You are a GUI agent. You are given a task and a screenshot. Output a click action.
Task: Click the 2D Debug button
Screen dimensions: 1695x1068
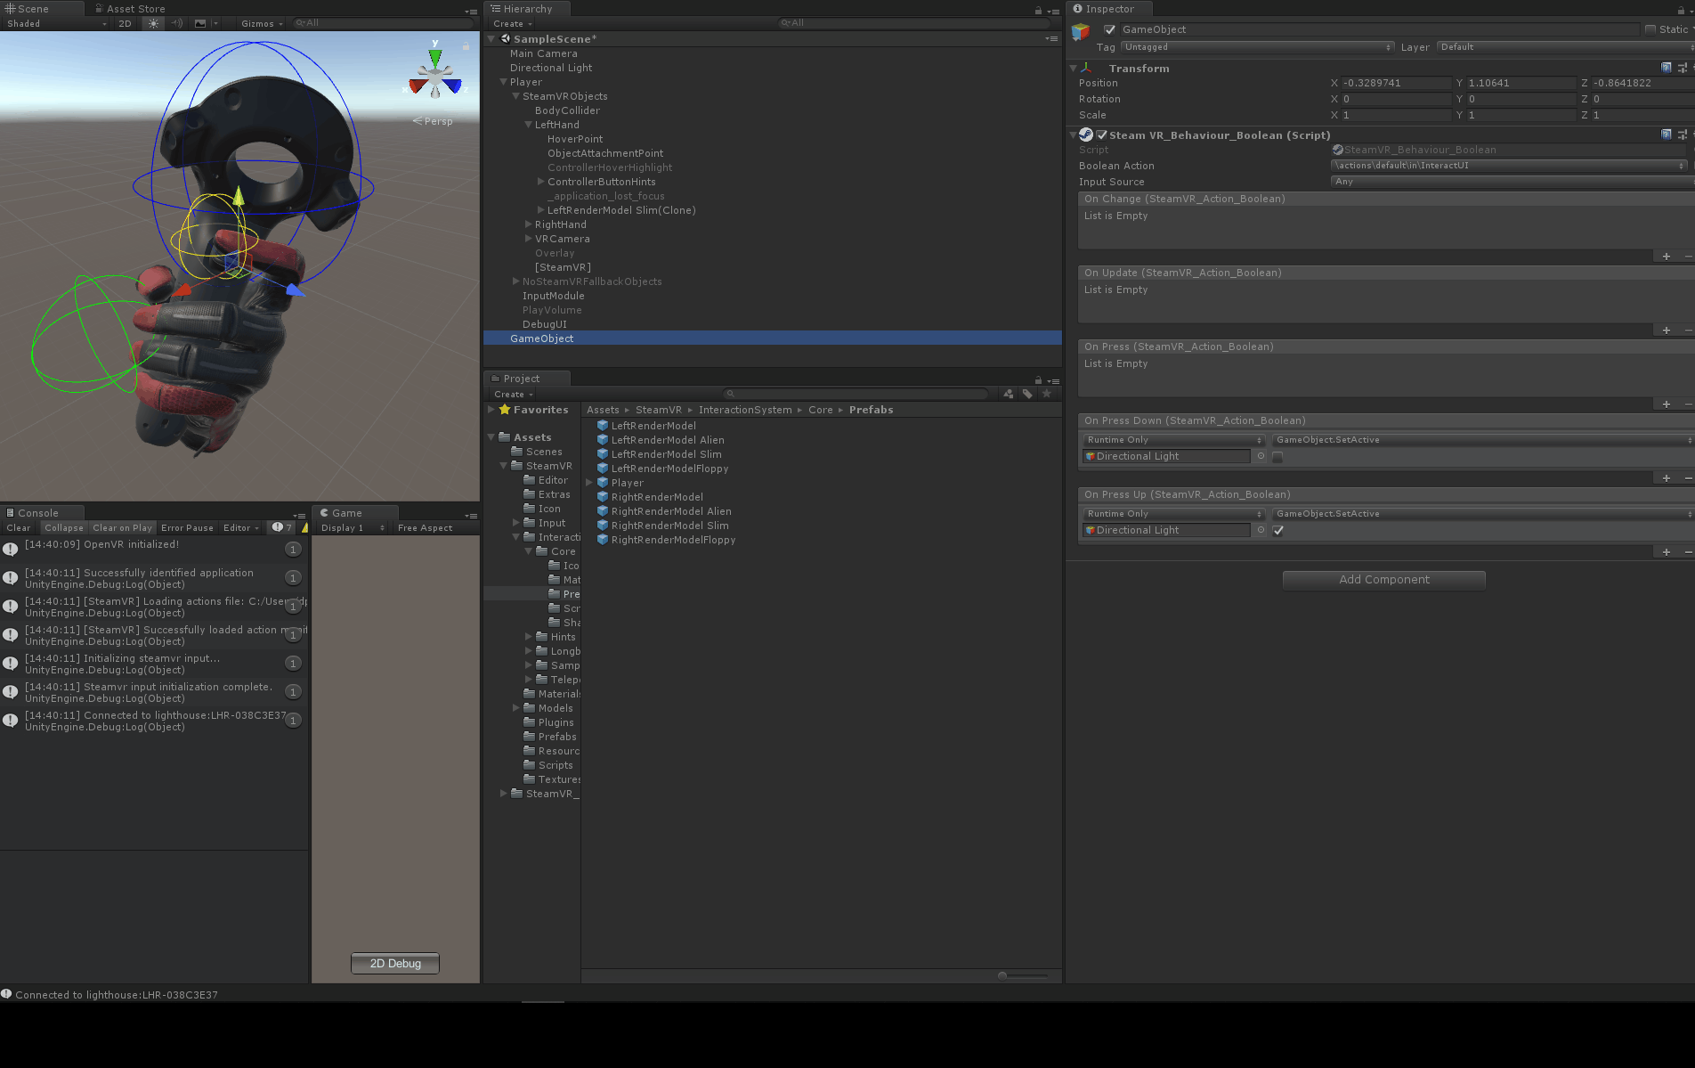(x=395, y=963)
